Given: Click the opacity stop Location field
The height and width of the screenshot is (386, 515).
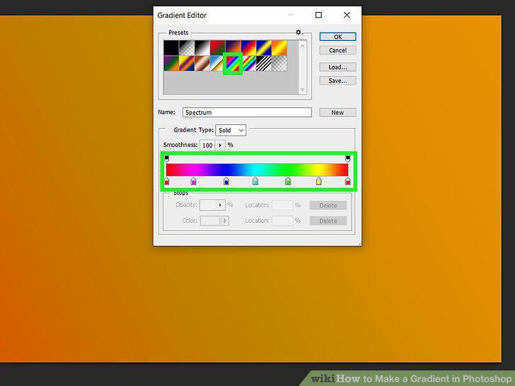Looking at the screenshot, I should tap(282, 205).
